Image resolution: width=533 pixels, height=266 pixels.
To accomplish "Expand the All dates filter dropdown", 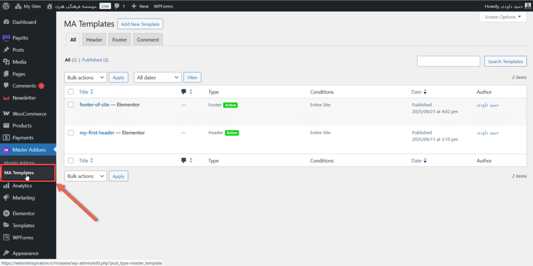I will (157, 78).
